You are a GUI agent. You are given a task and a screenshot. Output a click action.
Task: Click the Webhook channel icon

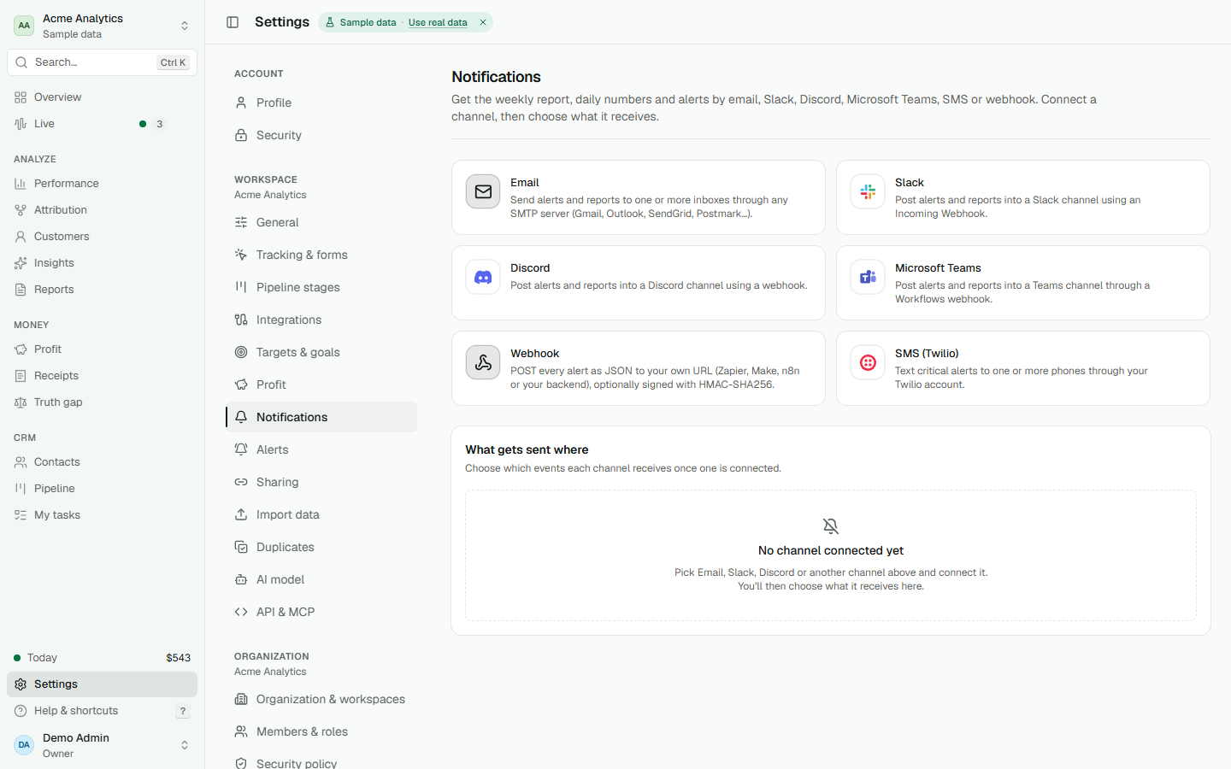pos(483,362)
